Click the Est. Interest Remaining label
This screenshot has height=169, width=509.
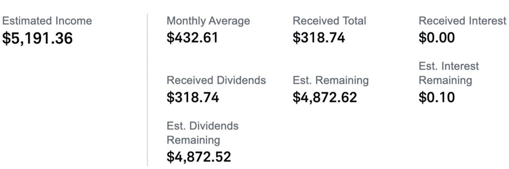click(449, 73)
